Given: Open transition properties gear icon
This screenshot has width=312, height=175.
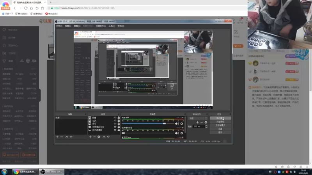Looking at the screenshot, I should point(206,122).
